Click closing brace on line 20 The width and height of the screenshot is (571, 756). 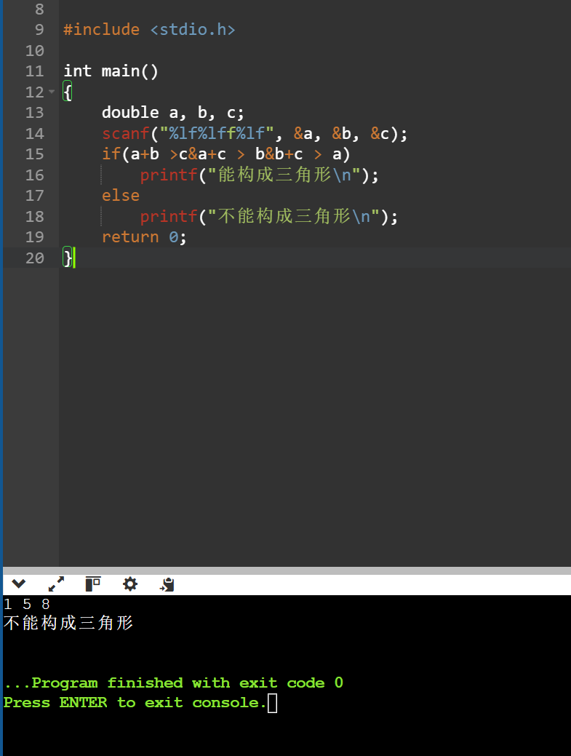click(x=68, y=258)
